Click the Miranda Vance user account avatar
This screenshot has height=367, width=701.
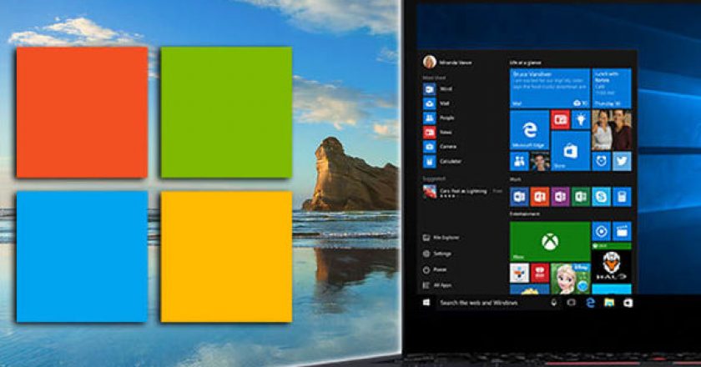(430, 62)
